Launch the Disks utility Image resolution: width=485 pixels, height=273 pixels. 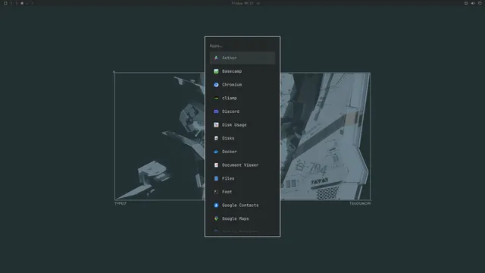(x=242, y=138)
